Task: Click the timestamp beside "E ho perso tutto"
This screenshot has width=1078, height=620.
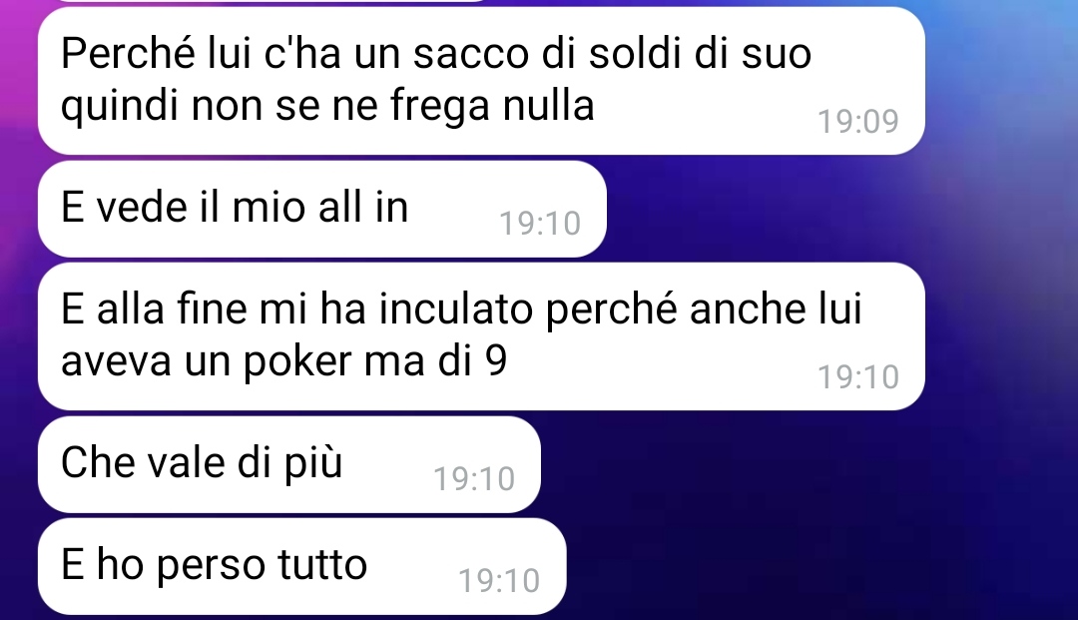Action: tap(499, 581)
